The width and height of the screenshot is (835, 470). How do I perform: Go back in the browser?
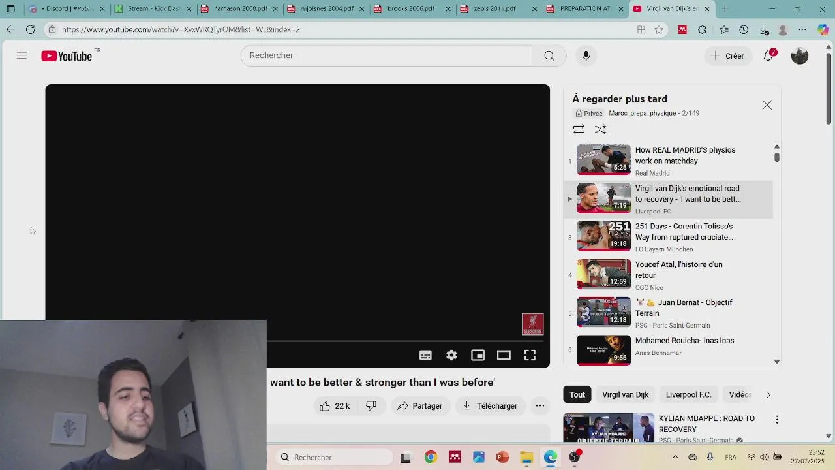click(10, 29)
